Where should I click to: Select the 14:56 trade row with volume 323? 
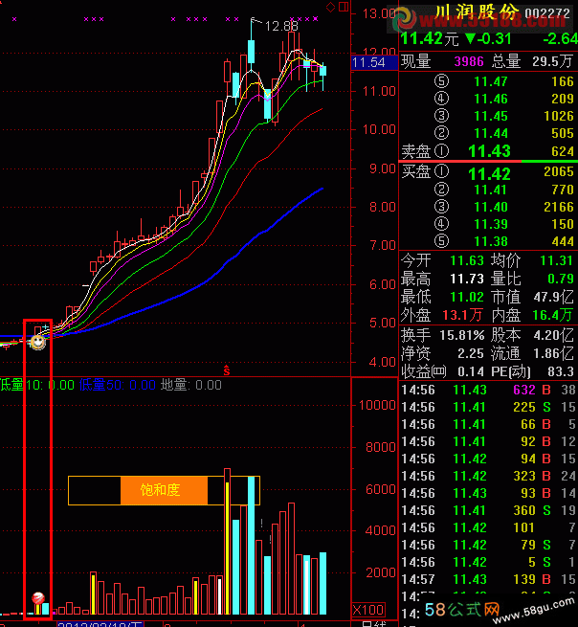tap(488, 476)
